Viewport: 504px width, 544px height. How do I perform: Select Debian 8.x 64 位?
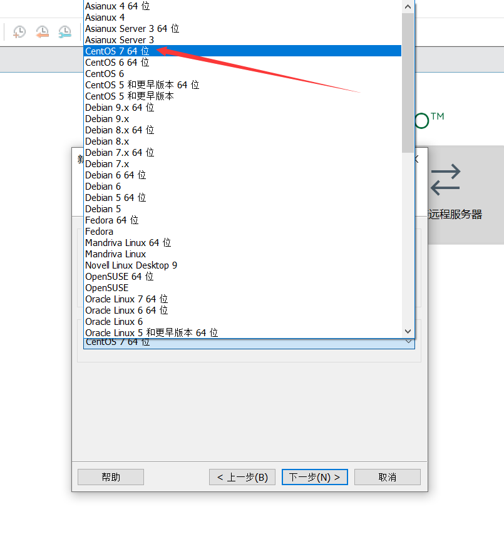click(x=242, y=130)
